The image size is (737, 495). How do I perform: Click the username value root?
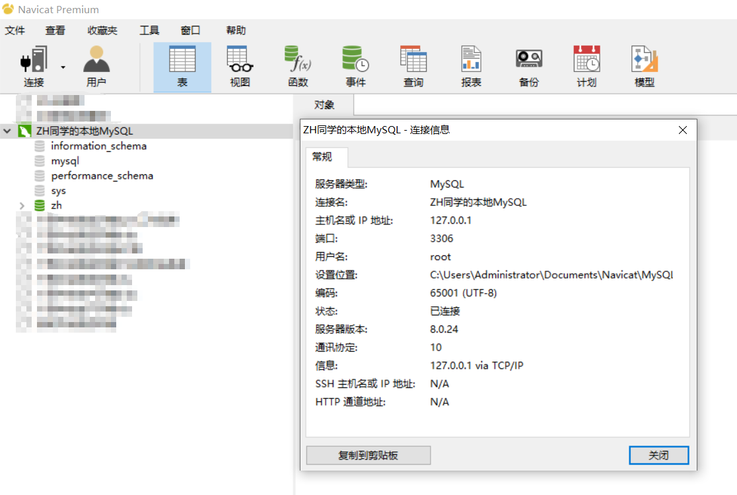click(440, 257)
